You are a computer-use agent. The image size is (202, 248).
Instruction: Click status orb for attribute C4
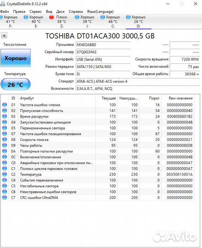(x=5, y=180)
